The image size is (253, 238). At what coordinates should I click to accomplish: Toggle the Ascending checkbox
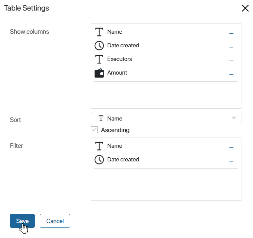click(94, 130)
